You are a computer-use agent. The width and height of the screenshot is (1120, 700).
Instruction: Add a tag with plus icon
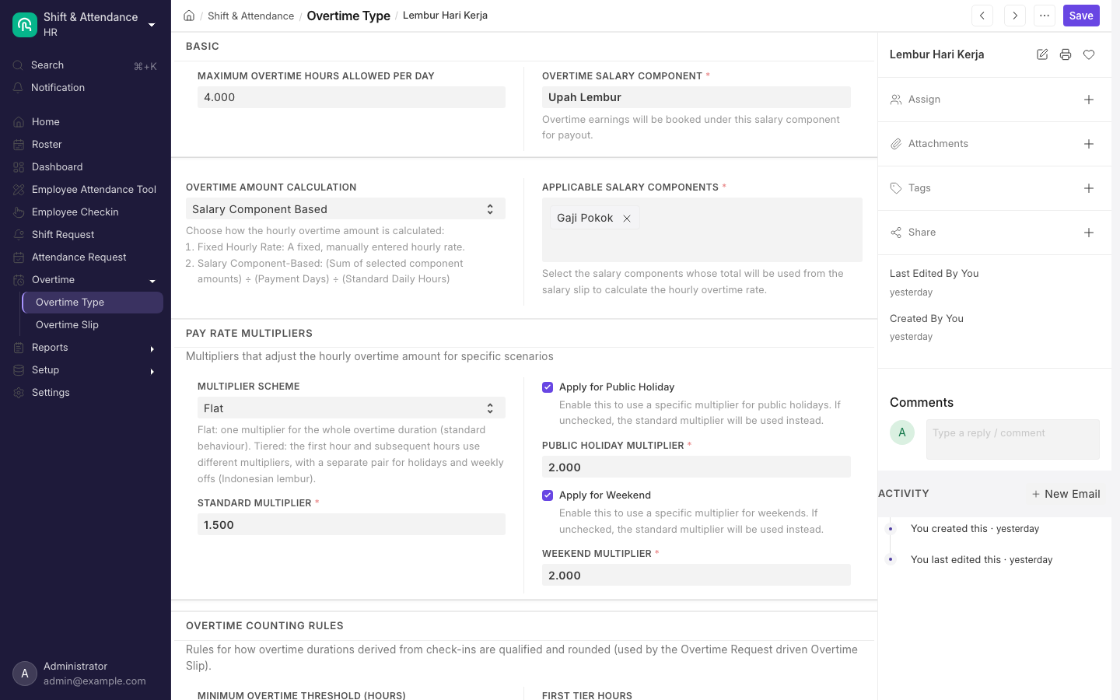pyautogui.click(x=1089, y=188)
